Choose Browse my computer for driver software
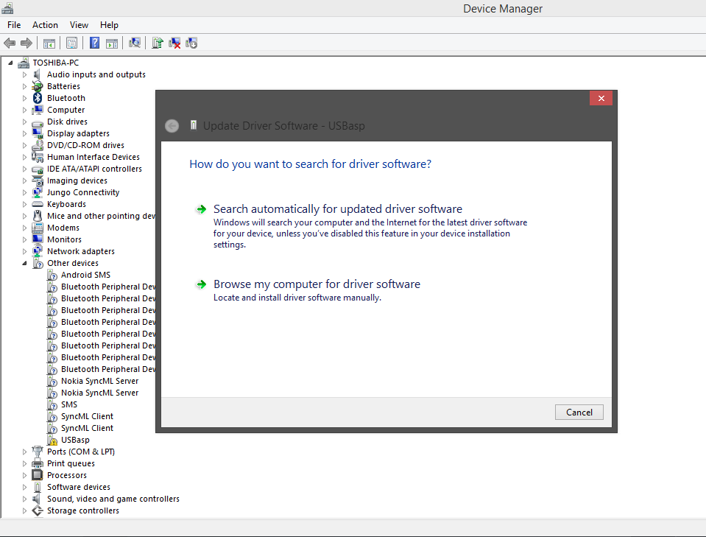 click(x=317, y=284)
